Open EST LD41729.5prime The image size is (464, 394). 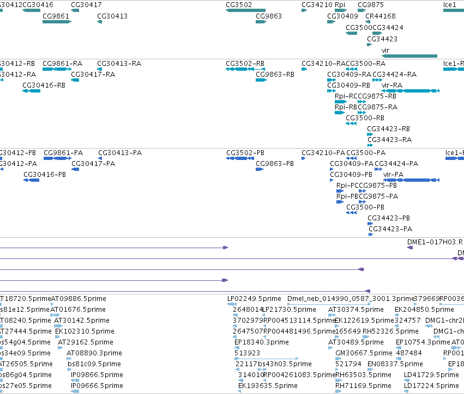406,380
